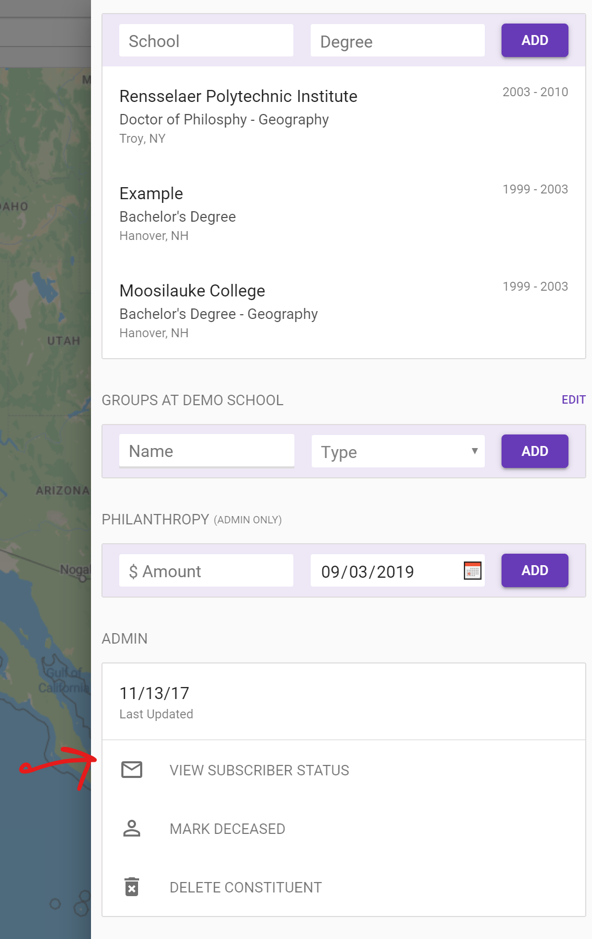The image size is (592, 939).
Task: Add the education School and Degree entry
Action: 534,40
